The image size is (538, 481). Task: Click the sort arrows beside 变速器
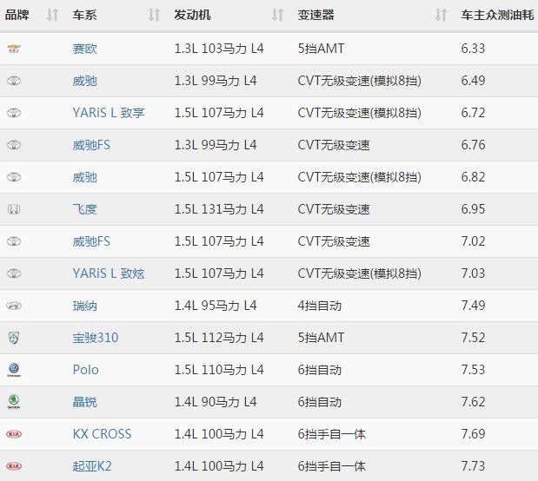click(x=441, y=16)
